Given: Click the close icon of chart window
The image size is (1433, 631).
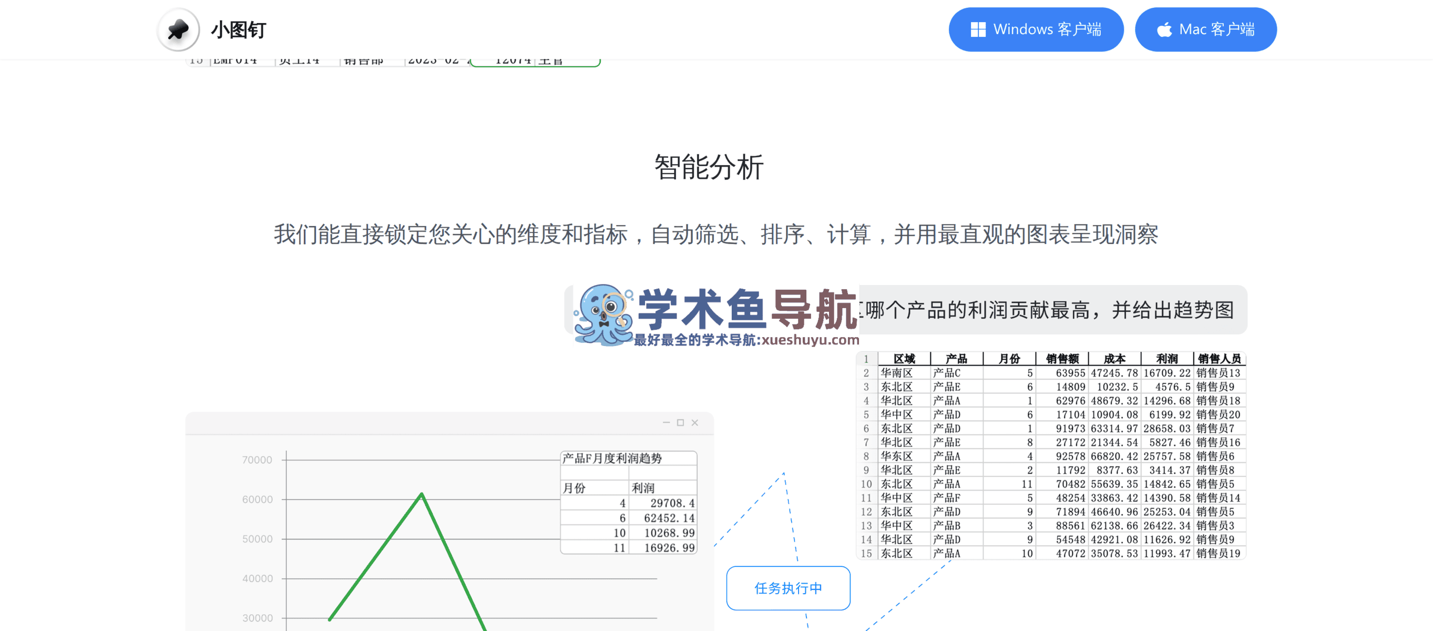Looking at the screenshot, I should click(x=694, y=423).
